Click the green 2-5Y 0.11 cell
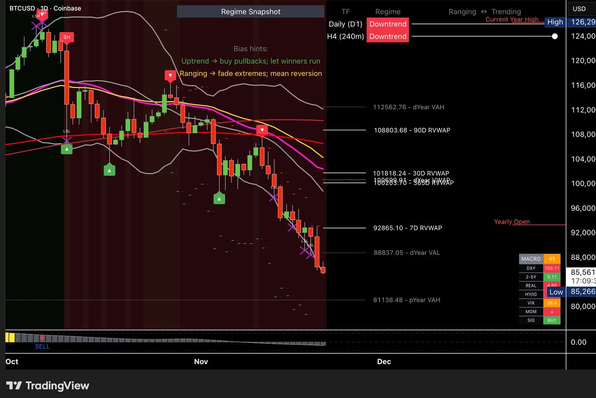596x398 pixels. (x=552, y=277)
